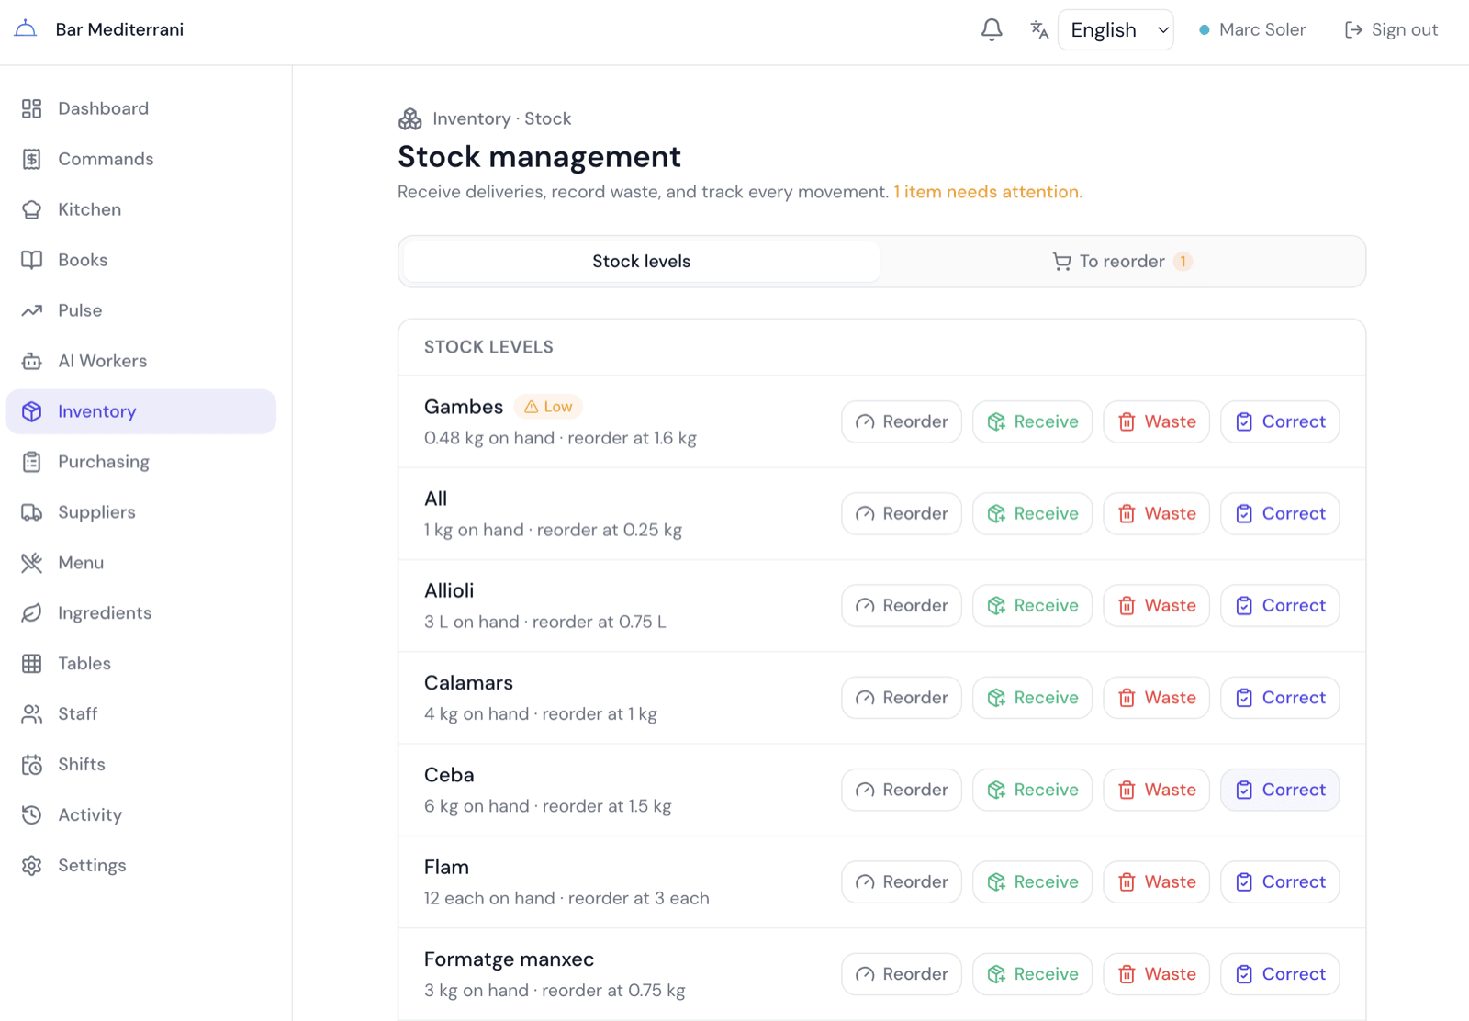Click the Waste trash icon for All
The image size is (1469, 1021).
1127,514
